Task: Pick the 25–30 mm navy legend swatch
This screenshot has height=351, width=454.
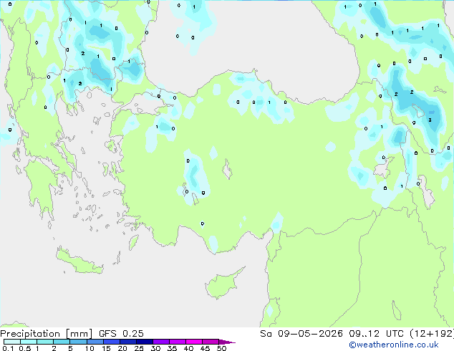Action: click(x=145, y=342)
